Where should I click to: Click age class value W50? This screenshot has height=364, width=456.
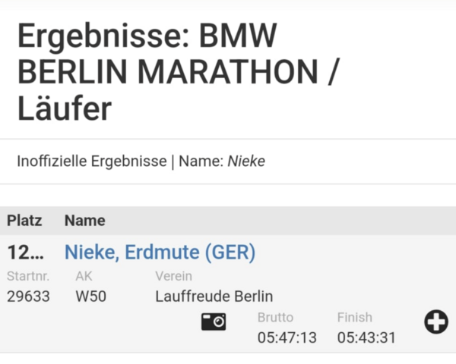(90, 297)
